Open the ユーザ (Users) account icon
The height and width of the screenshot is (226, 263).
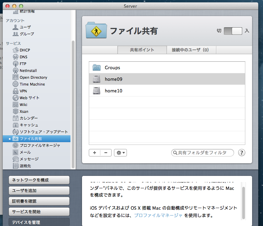pos(15,27)
